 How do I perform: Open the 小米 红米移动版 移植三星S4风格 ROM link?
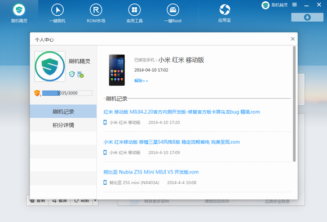pyautogui.click(x=171, y=142)
